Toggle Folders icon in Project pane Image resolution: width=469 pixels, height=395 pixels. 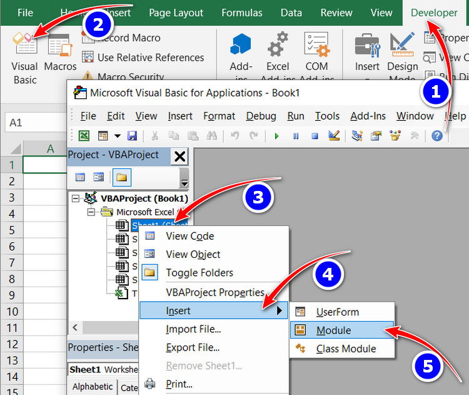(x=121, y=177)
